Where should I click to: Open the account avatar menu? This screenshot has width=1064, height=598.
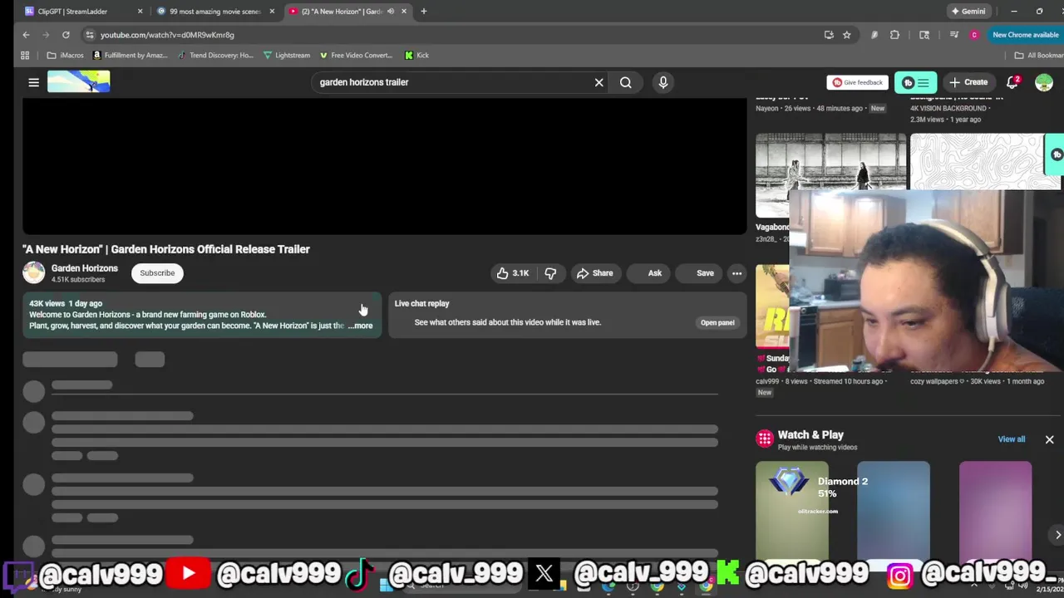(x=1044, y=82)
